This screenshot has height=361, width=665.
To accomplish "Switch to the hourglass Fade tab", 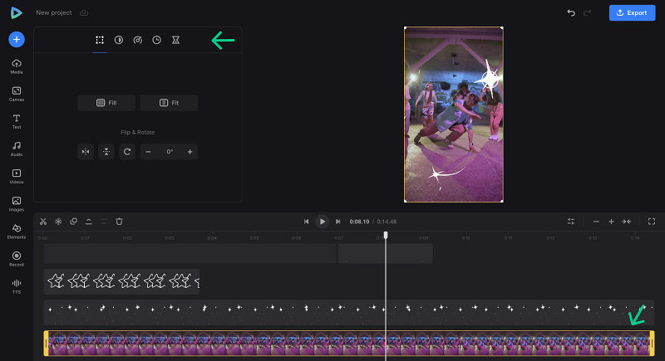I will (x=175, y=40).
